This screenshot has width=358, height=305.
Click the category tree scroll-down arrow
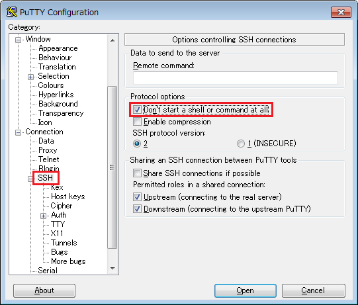point(112,268)
